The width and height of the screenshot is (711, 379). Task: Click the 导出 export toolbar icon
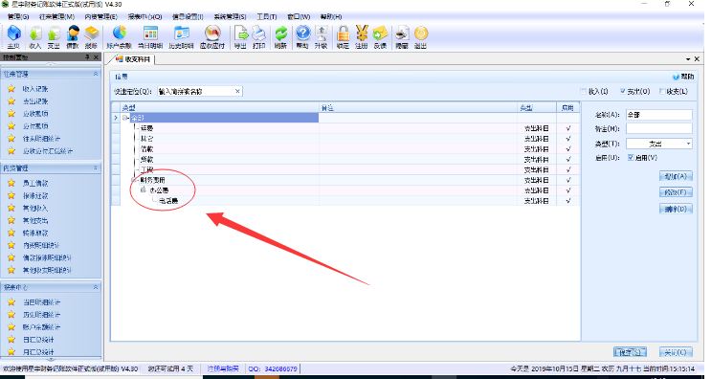click(240, 36)
